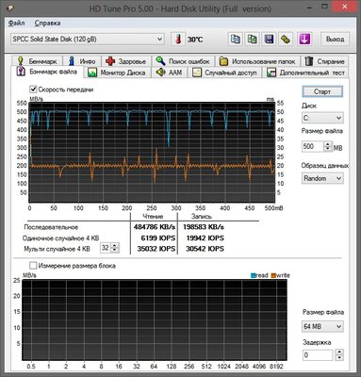
Task: Expand the Random data pattern dropdown
Action: click(x=322, y=178)
